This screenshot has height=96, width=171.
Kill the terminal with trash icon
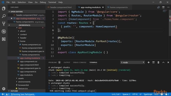(x=158, y=62)
